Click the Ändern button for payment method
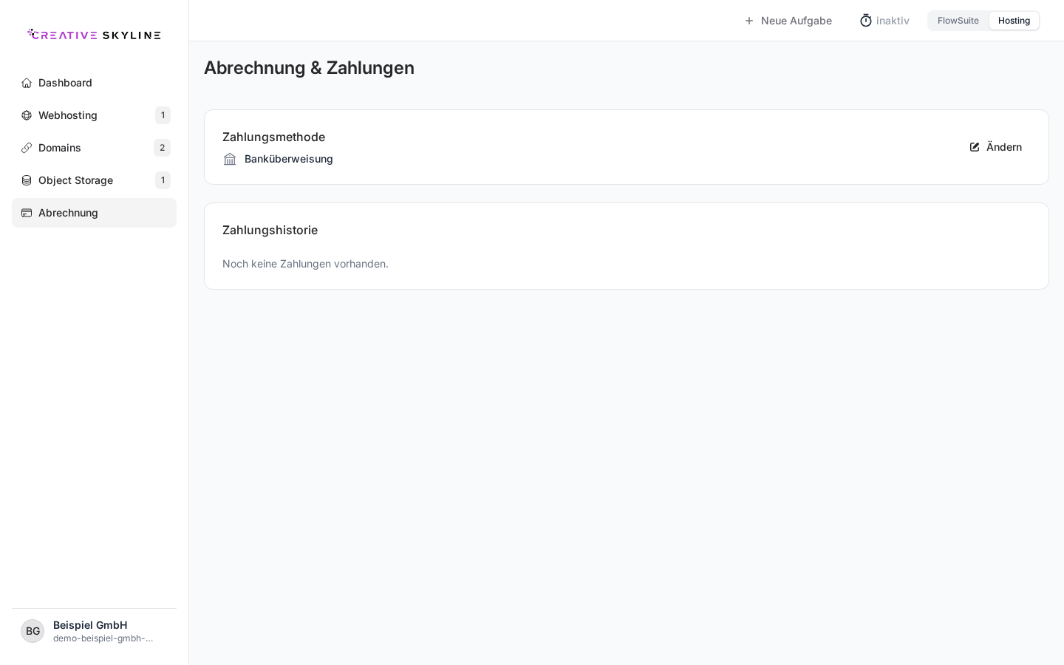This screenshot has width=1064, height=665. 996,147
